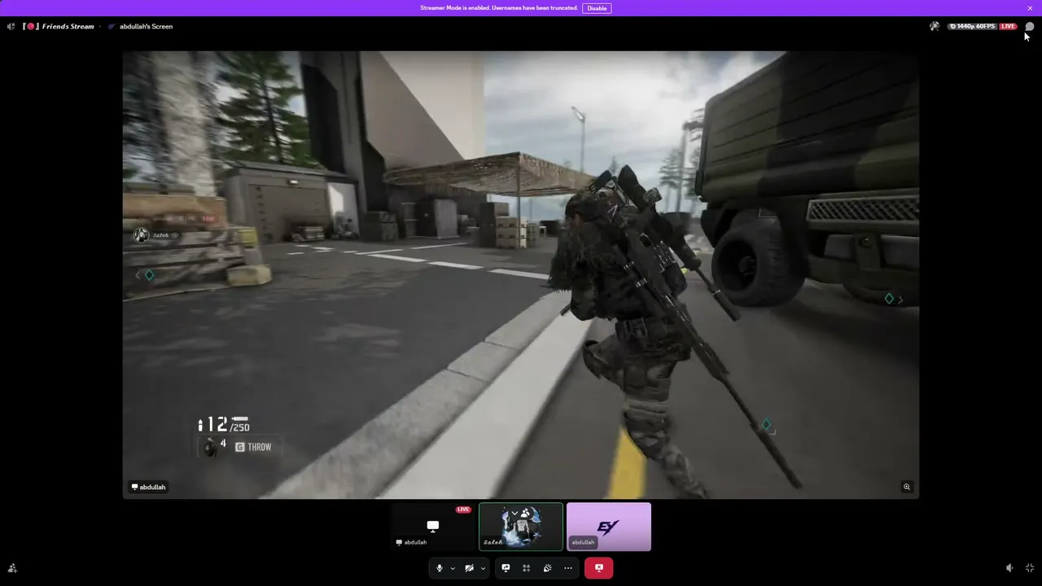Screen dimensions: 1042x586
Task: Collapse the participants row with the chevron
Action: (x=514, y=514)
